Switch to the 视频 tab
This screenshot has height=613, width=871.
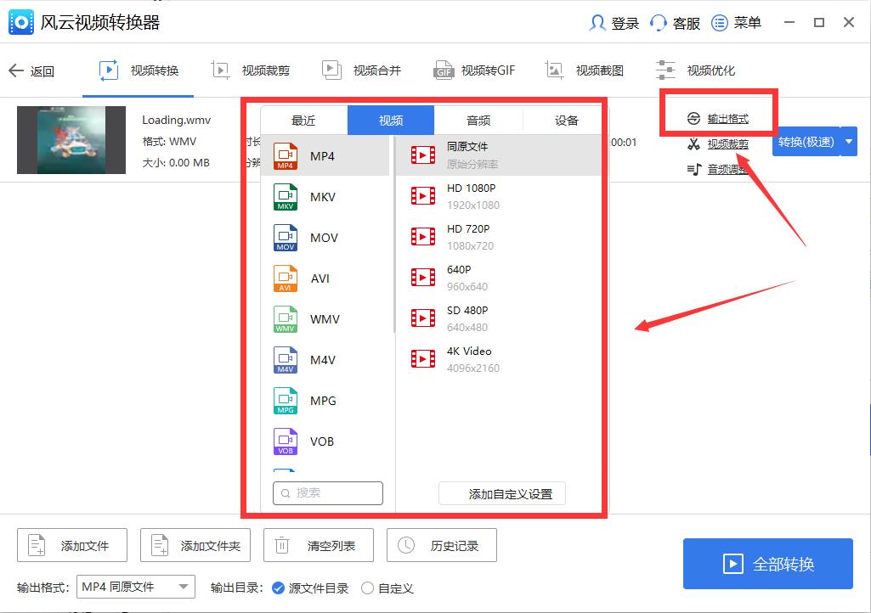click(391, 121)
